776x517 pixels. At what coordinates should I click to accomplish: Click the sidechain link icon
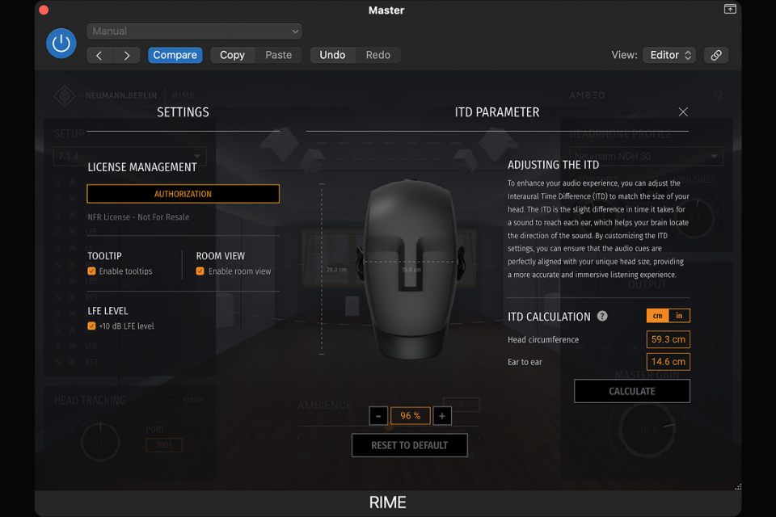[715, 55]
